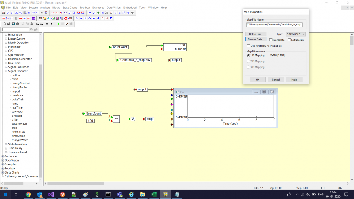Screen dimensions: 354x199
Task: Click the Browse Data... button
Action: click(x=256, y=39)
